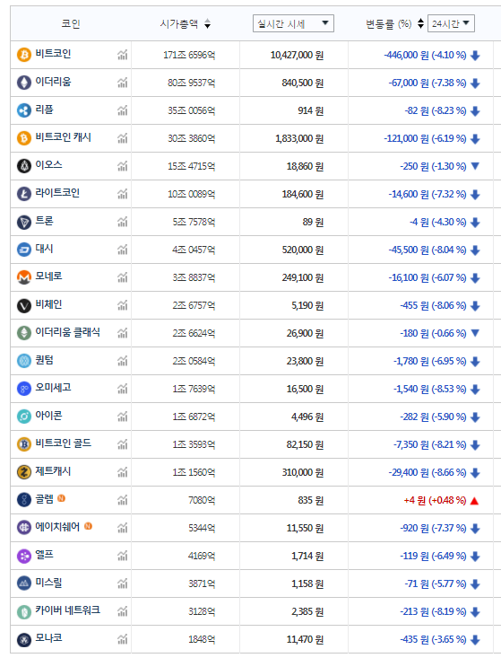Screen dimensions: 501x658
Task: Click the new badge next to 골렘
Action: (61, 498)
